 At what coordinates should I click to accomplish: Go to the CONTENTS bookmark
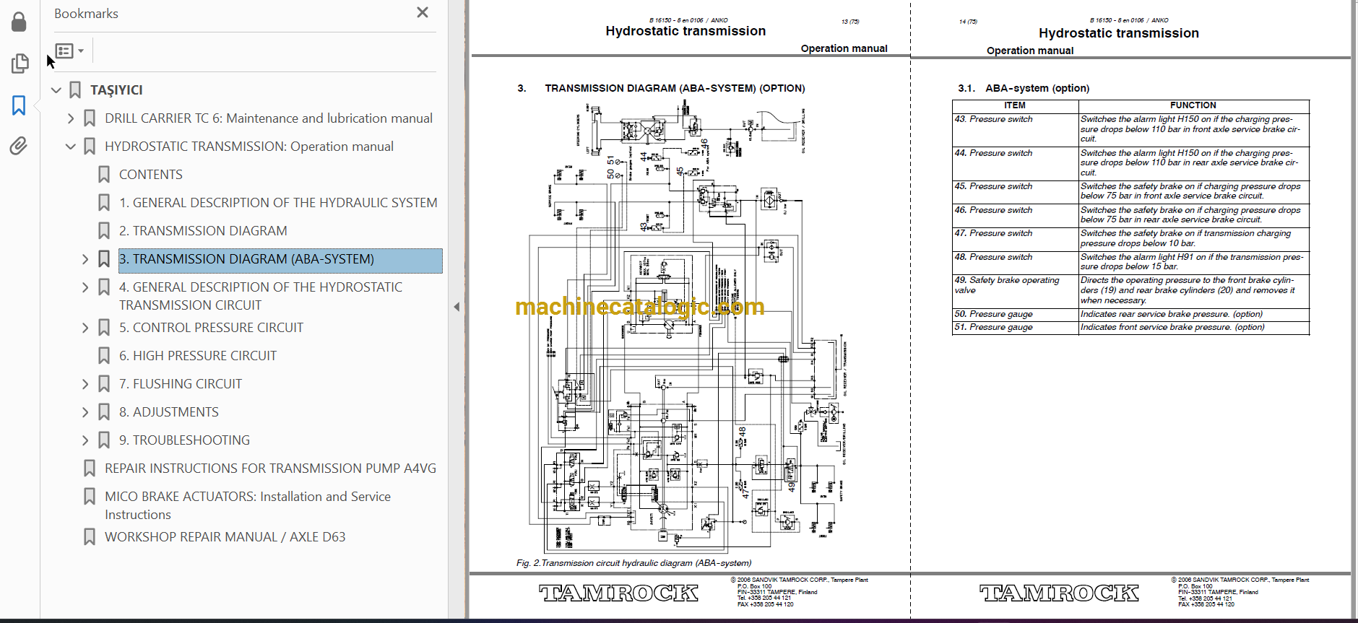(151, 175)
